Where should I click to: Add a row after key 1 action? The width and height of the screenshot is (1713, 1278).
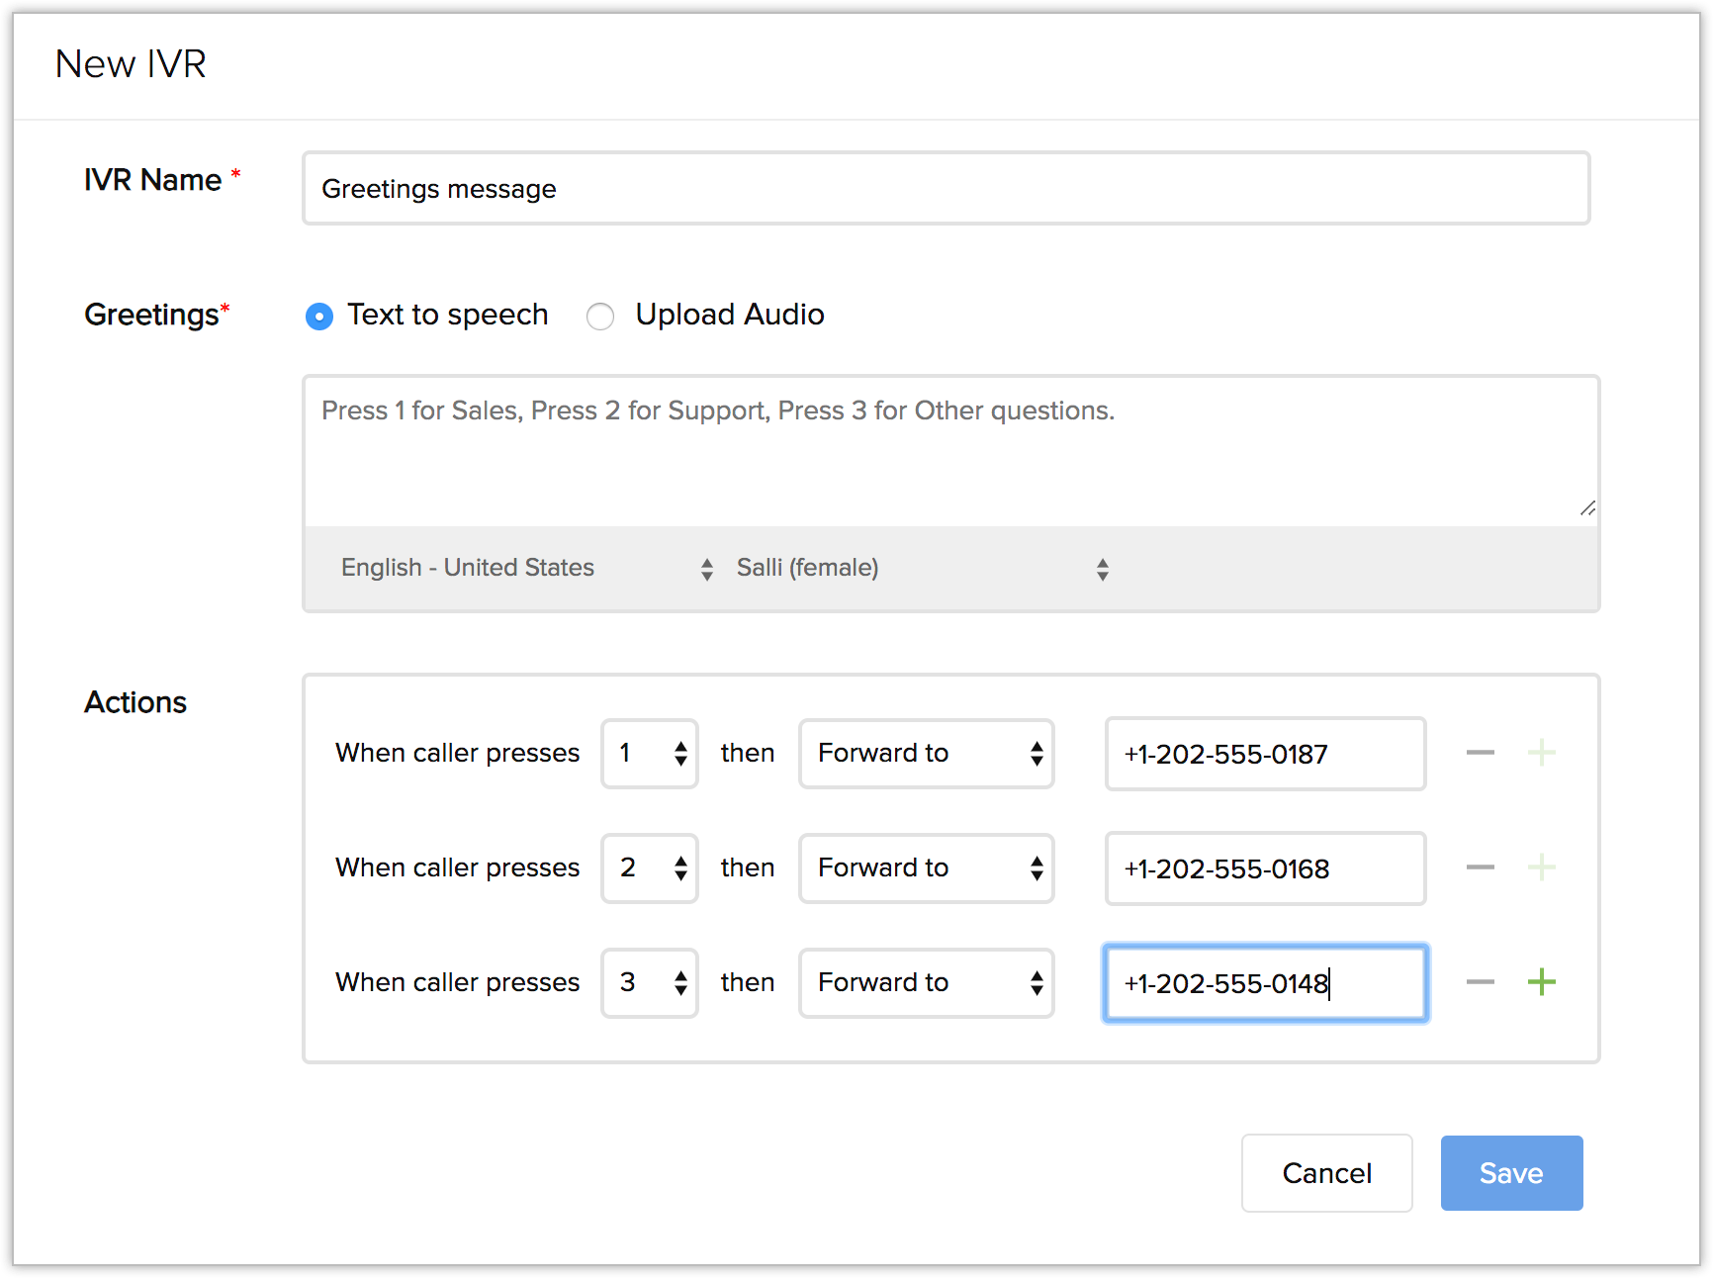click(1541, 753)
